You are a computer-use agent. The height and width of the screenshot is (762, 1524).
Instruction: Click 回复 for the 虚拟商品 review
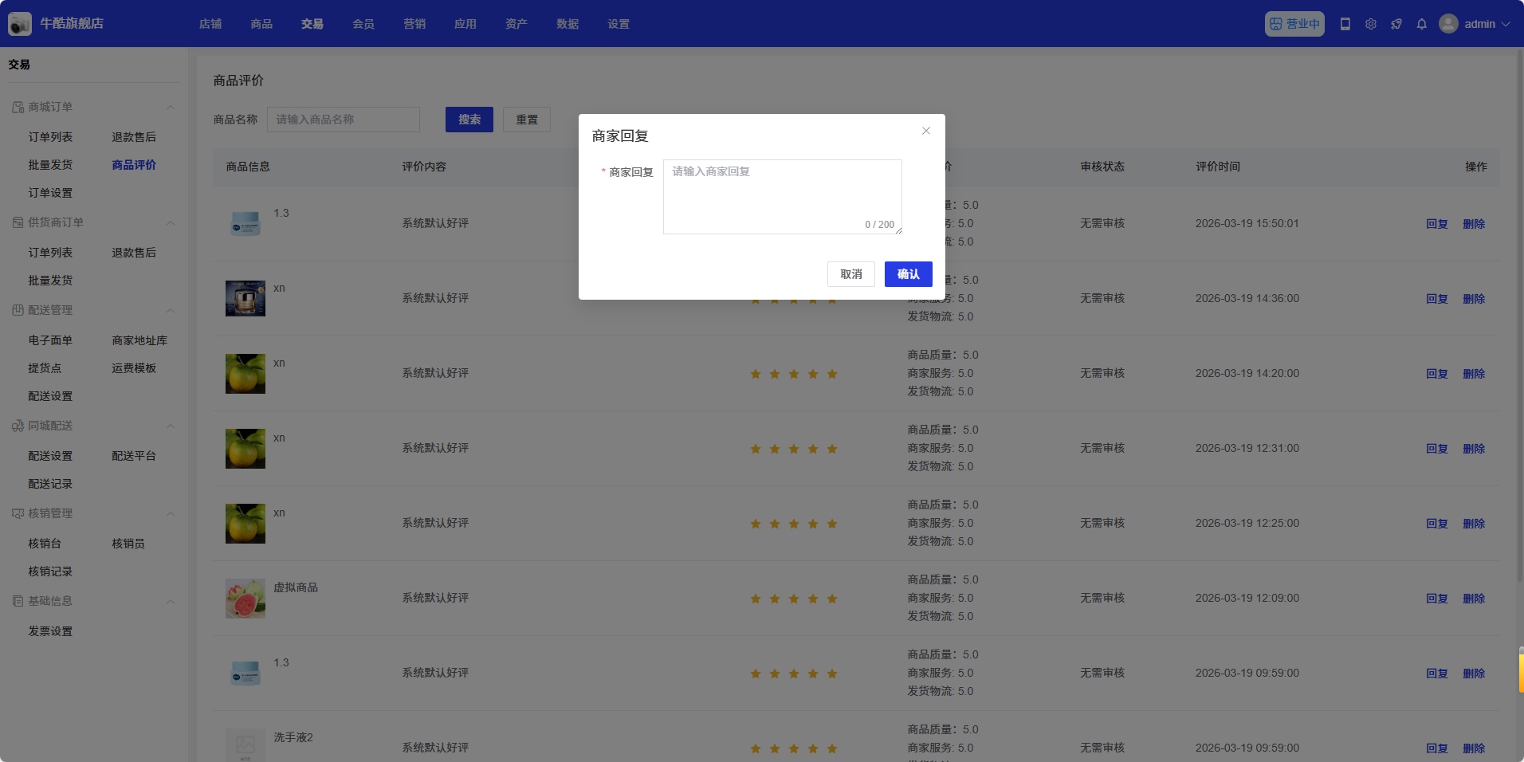click(x=1437, y=599)
